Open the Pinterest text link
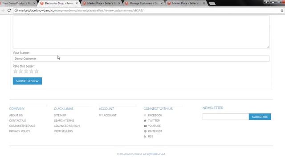 155,131
